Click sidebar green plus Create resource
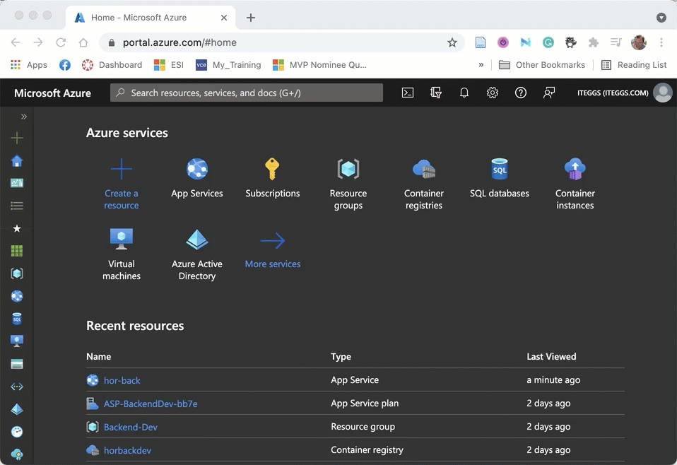The width and height of the screenshot is (677, 465). [17, 139]
